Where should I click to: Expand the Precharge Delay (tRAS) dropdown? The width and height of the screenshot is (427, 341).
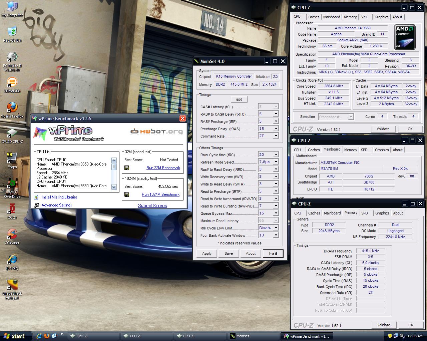pos(276,129)
